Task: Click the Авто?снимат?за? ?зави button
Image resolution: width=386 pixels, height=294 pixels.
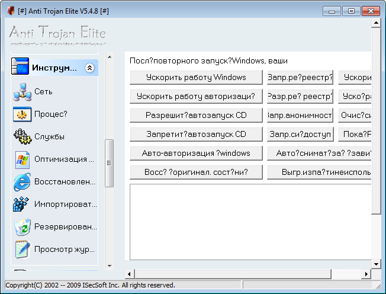Action: 319,154
